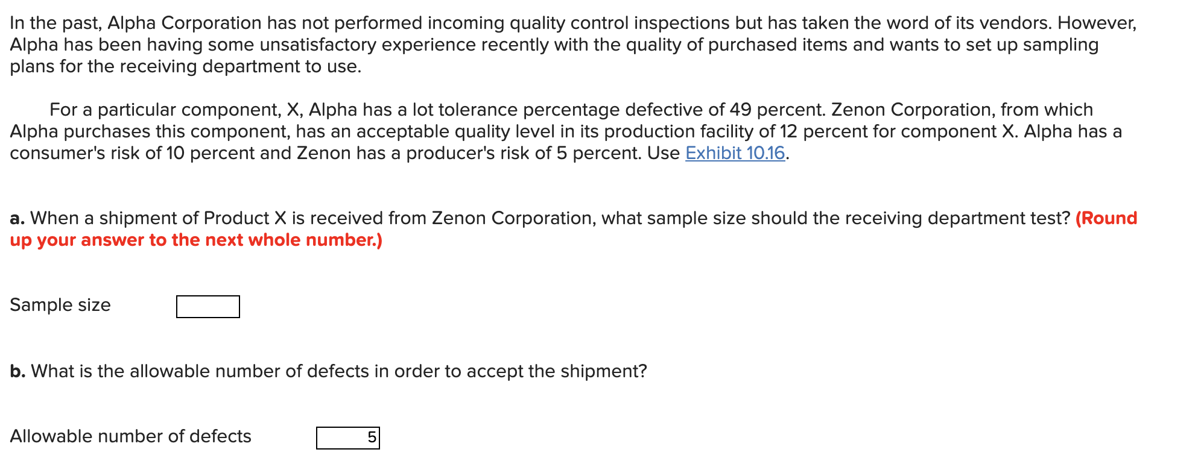
Task: Click the Exhibit 10.16 underlined link in the prompt
Action: tap(735, 154)
